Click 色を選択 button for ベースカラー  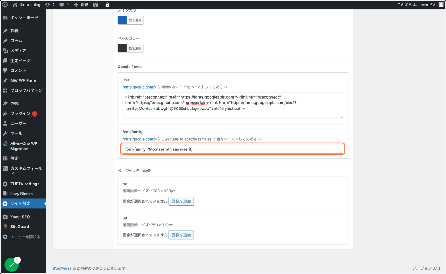[x=135, y=48]
